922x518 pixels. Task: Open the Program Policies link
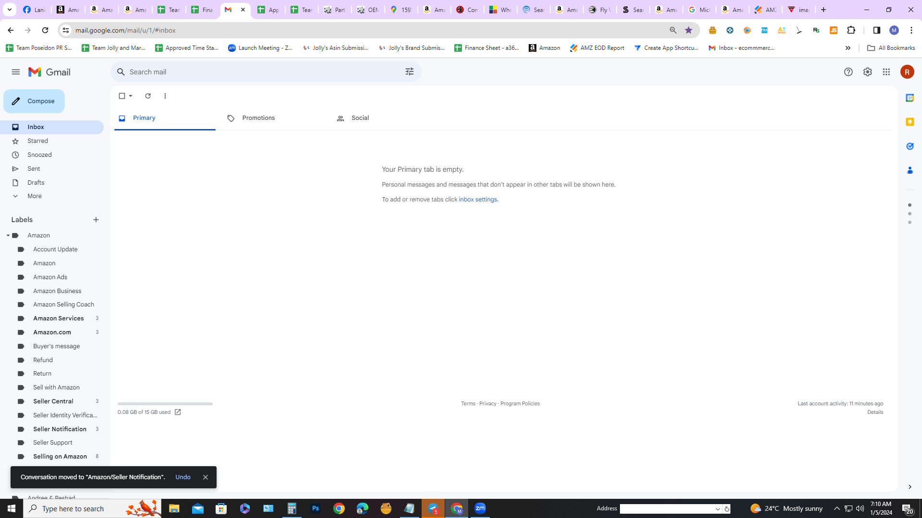pyautogui.click(x=520, y=404)
